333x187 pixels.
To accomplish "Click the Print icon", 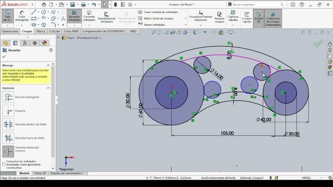I will tap(83, 5).
